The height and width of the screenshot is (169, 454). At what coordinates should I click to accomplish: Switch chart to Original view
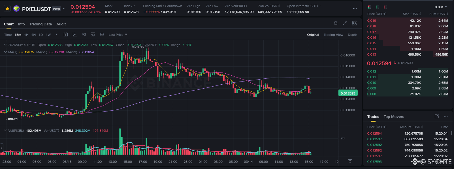click(x=313, y=35)
